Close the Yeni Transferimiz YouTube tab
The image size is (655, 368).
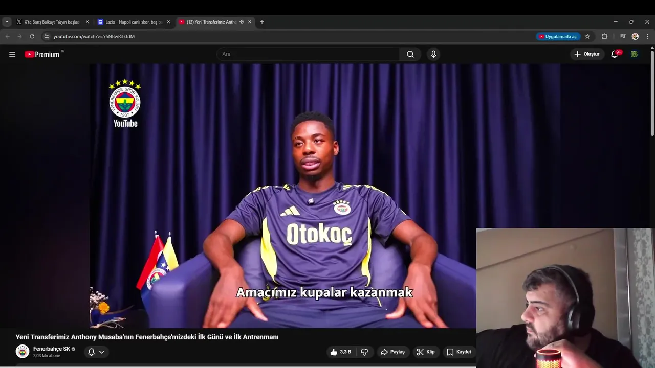[250, 22]
